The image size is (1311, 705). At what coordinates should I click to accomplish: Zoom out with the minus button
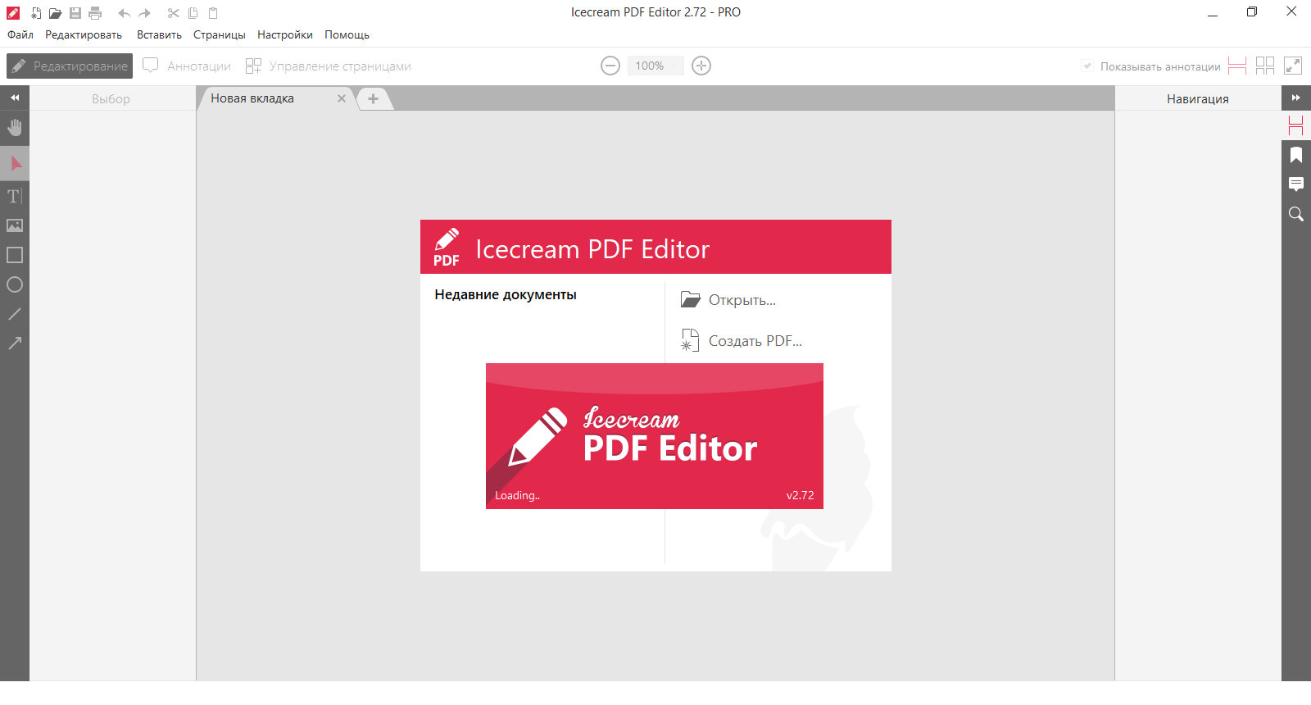pyautogui.click(x=610, y=66)
